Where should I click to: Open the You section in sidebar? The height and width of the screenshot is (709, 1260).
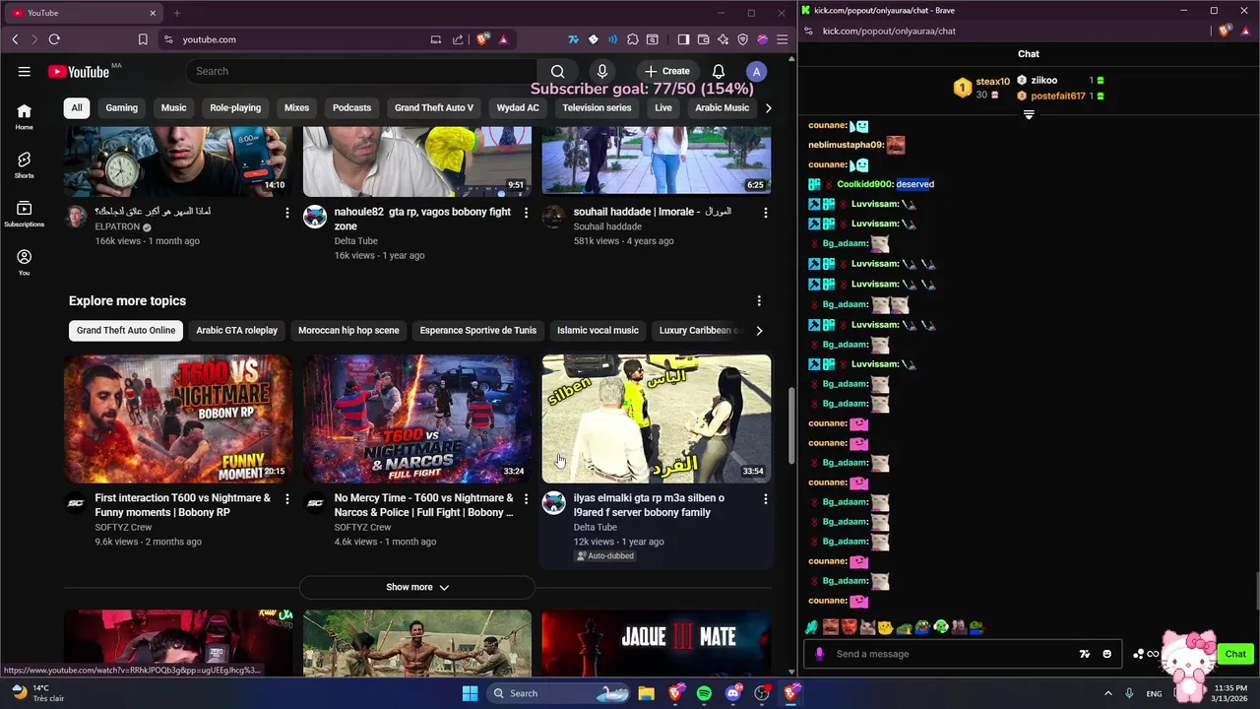(24, 262)
